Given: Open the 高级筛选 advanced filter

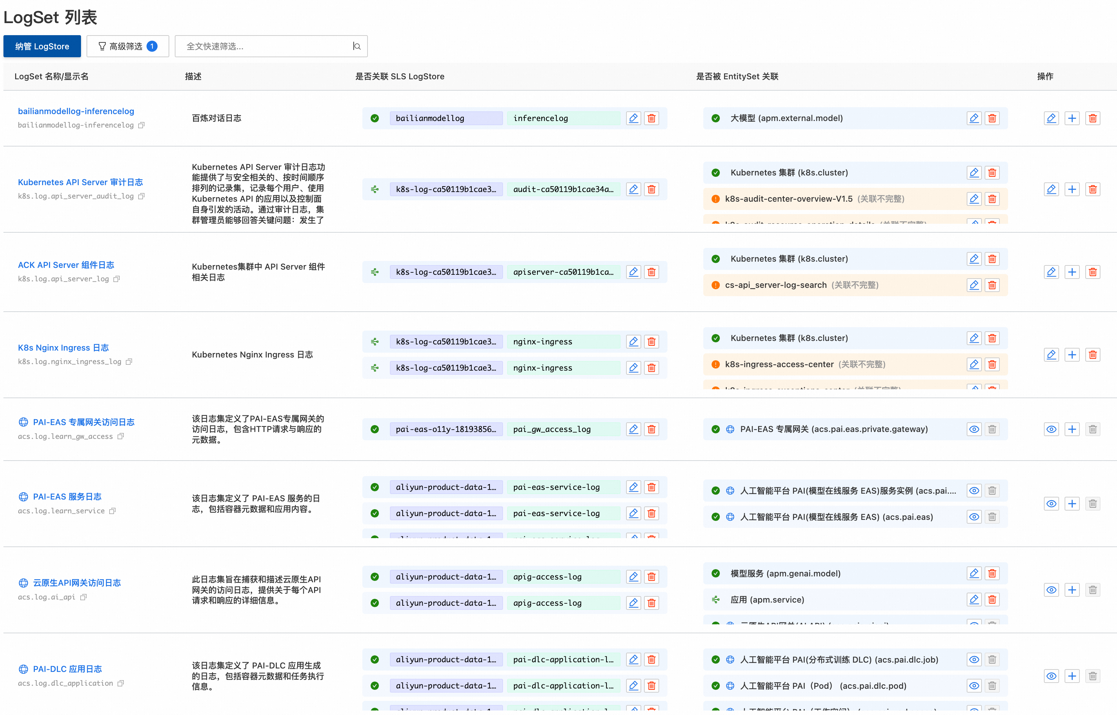Looking at the screenshot, I should pyautogui.click(x=128, y=47).
